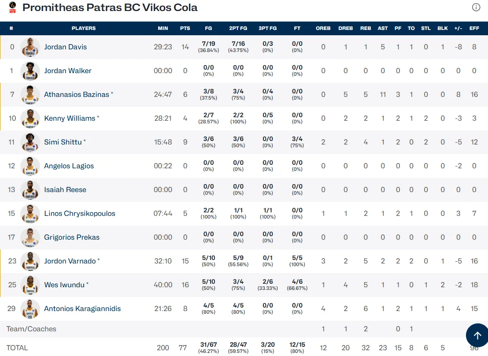This screenshot has height=356, width=488.
Task: Open Kenny Williams player link
Action: tap(70, 119)
